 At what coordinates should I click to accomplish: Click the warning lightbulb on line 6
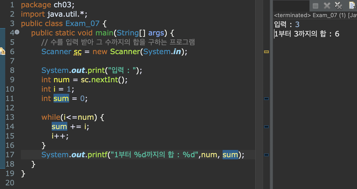tap(2, 51)
